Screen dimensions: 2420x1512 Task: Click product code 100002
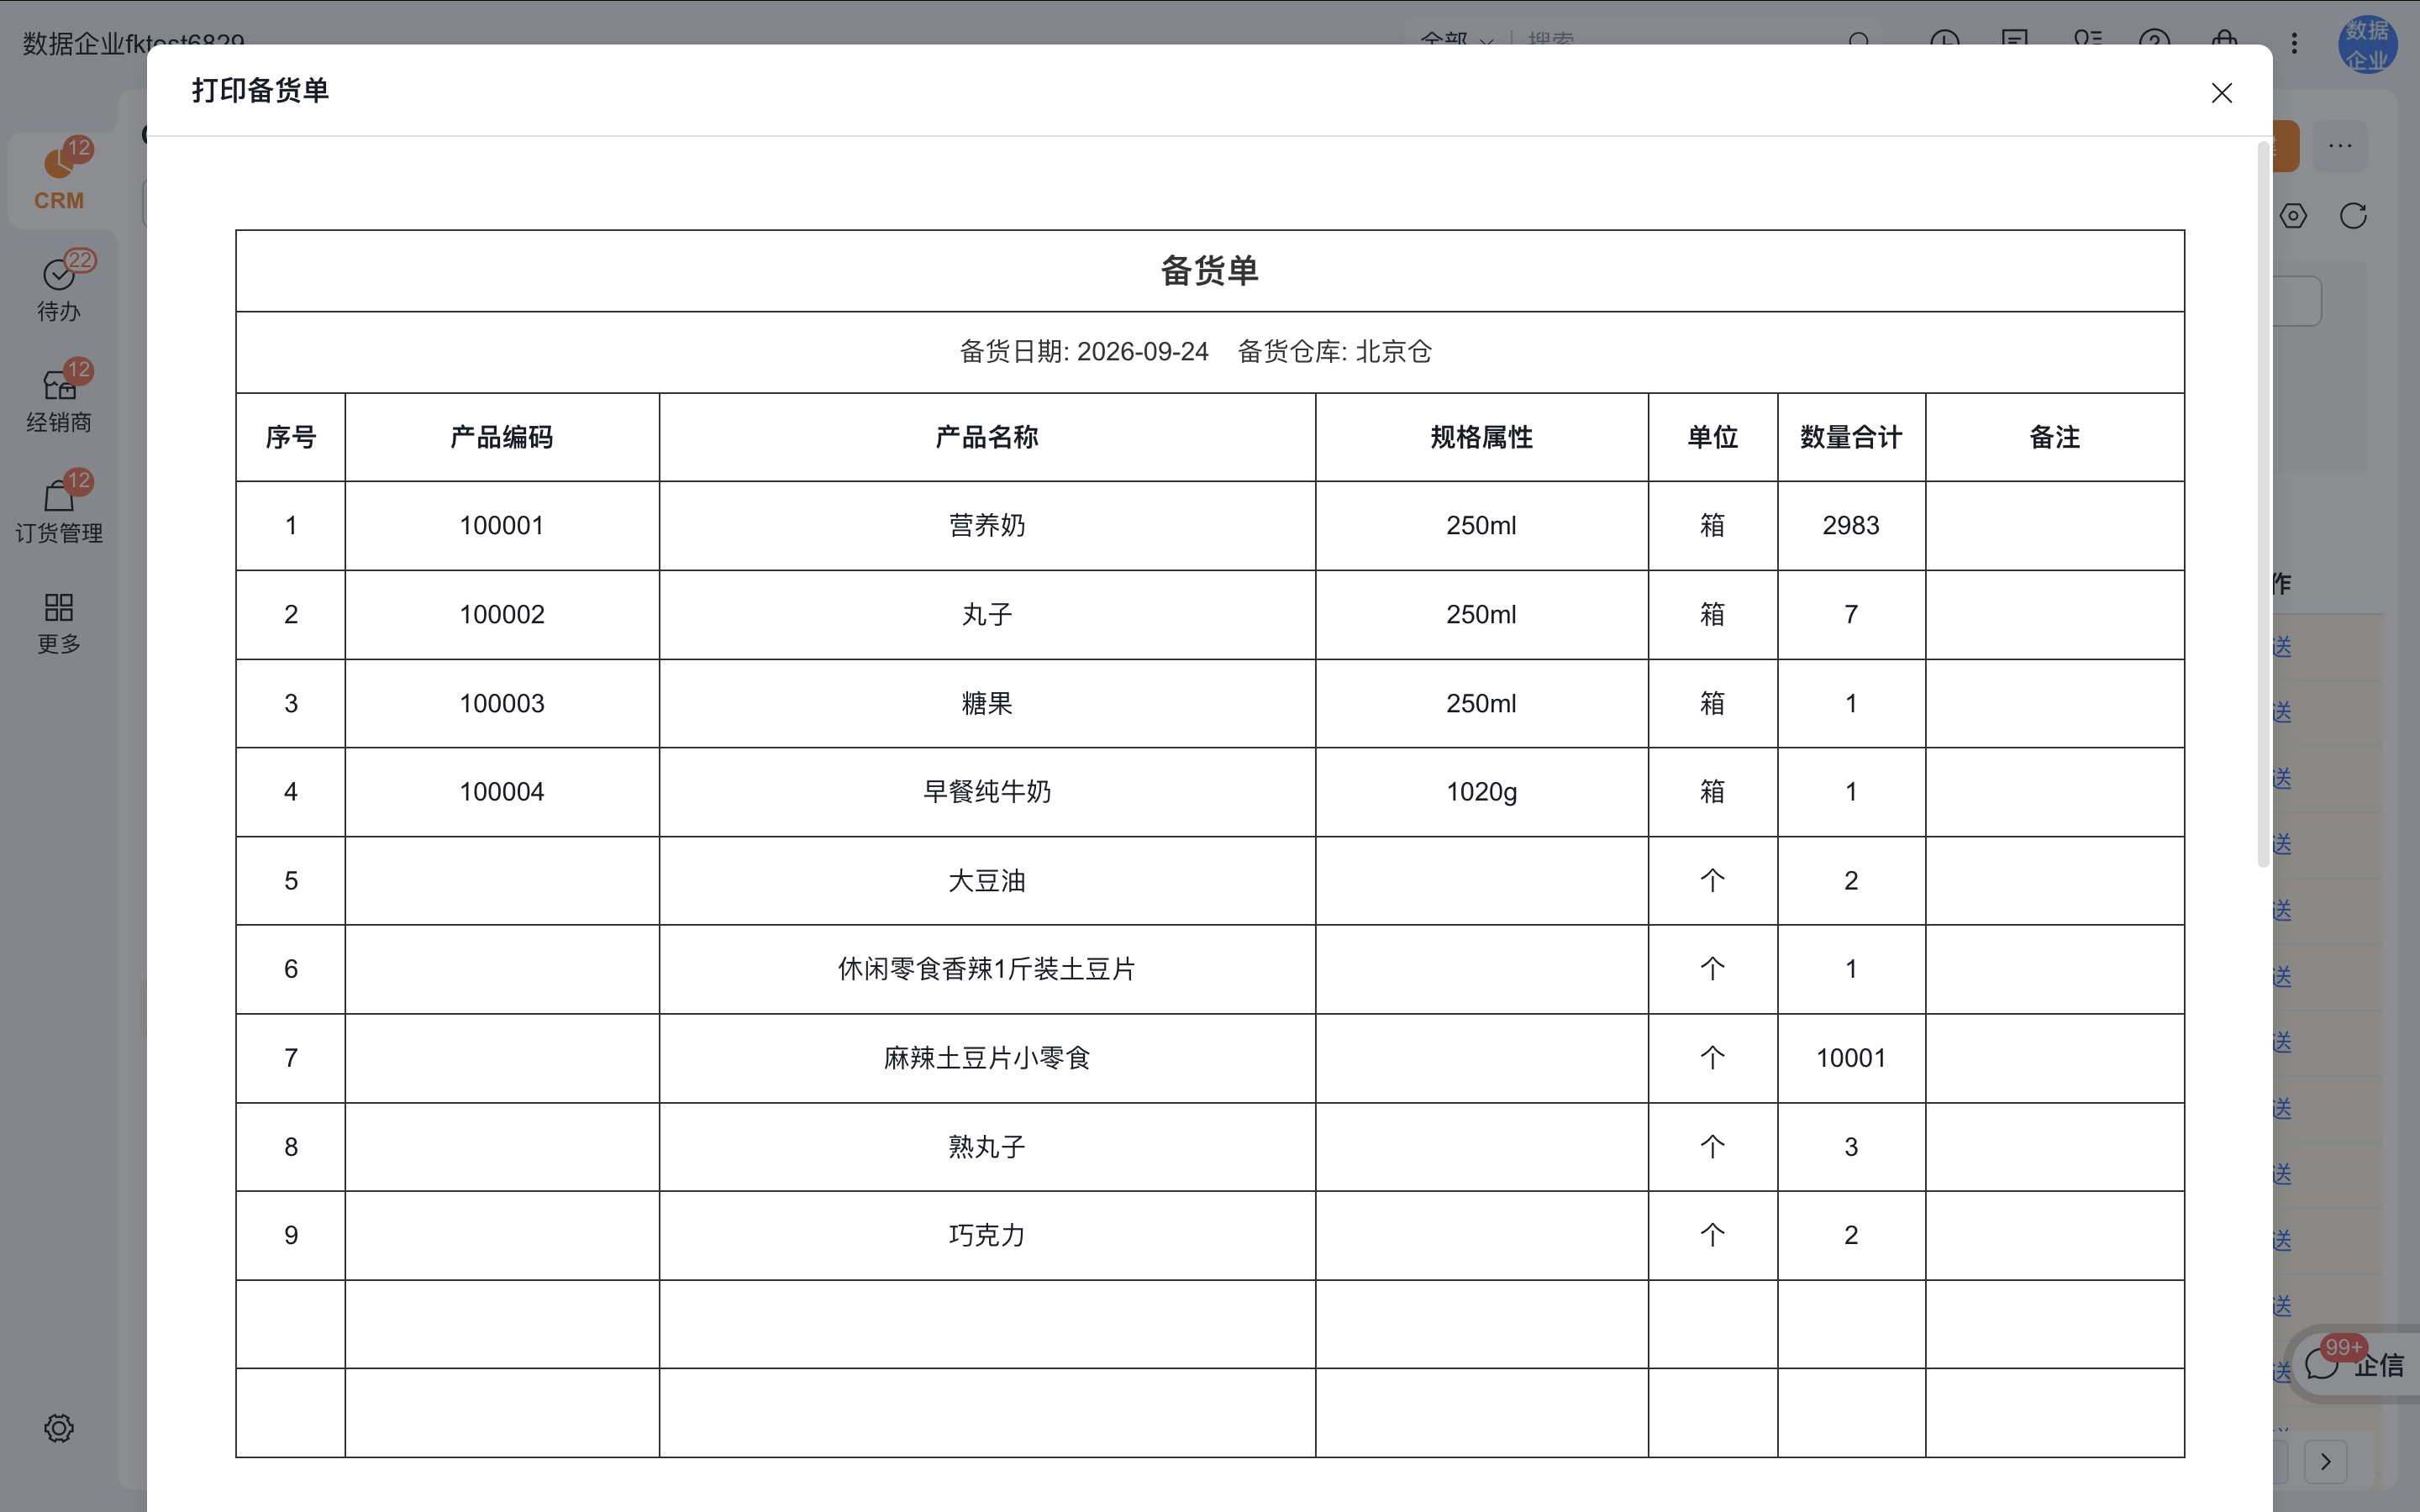pyautogui.click(x=501, y=614)
